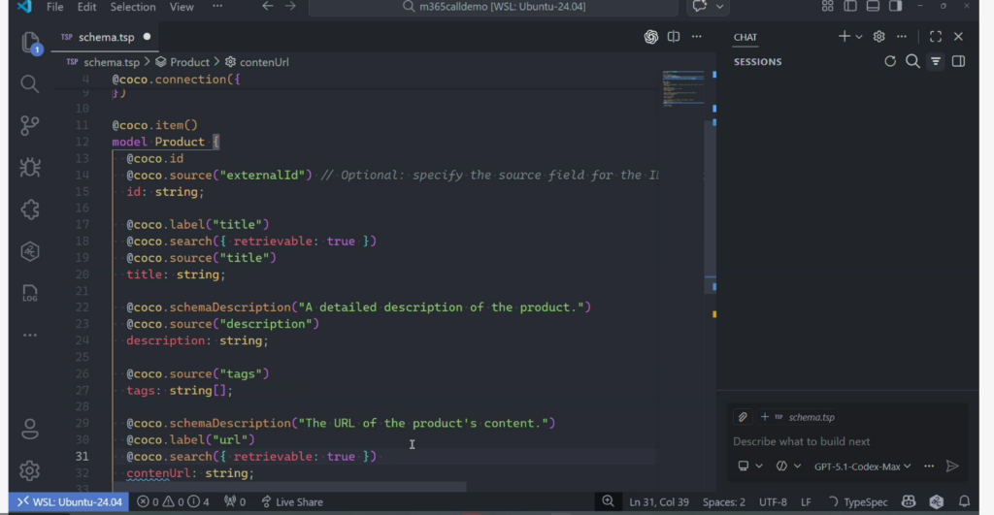Viewport: 994px width, 515px height.
Task: Open the Extensions view in activity bar
Action: pos(29,209)
